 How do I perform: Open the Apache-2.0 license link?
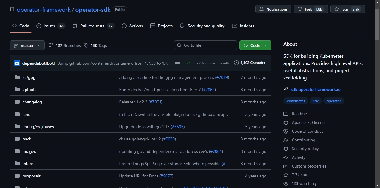(309, 122)
